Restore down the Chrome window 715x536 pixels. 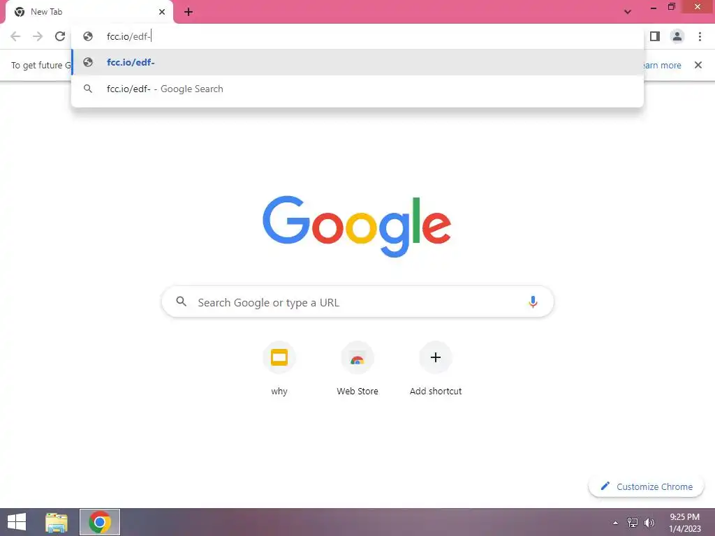coord(671,7)
